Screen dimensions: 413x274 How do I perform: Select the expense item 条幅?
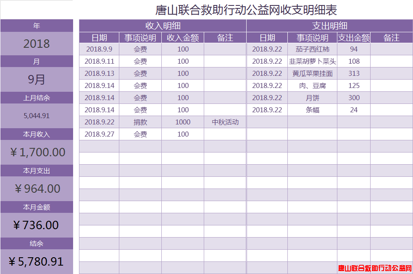click(313, 110)
